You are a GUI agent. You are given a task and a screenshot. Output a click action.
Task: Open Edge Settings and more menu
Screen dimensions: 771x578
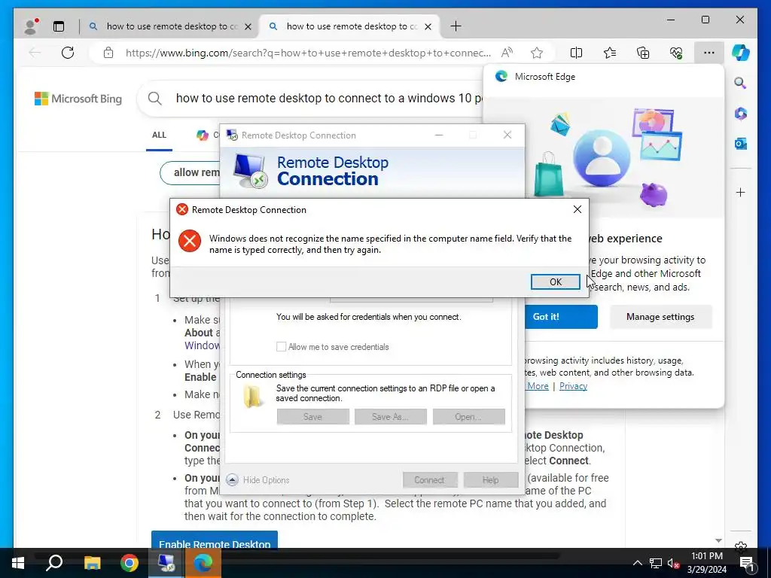(x=709, y=53)
